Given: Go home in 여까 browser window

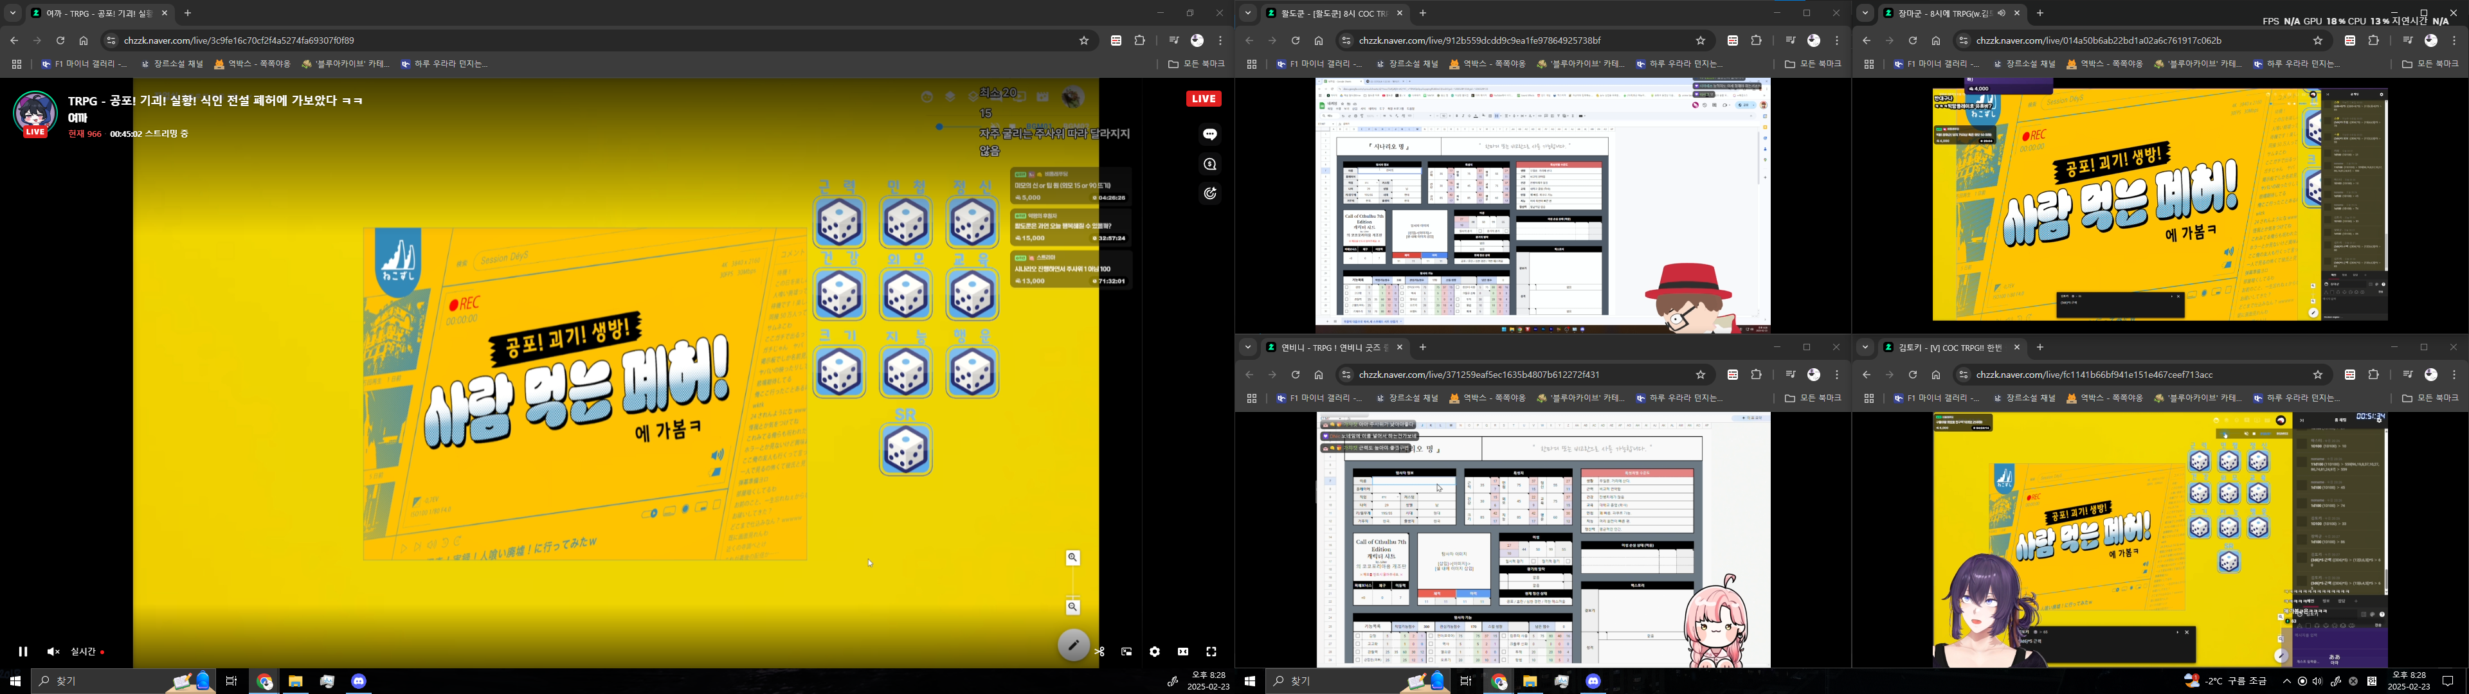Looking at the screenshot, I should pyautogui.click(x=84, y=40).
